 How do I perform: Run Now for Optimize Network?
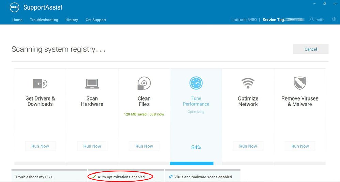(x=248, y=146)
